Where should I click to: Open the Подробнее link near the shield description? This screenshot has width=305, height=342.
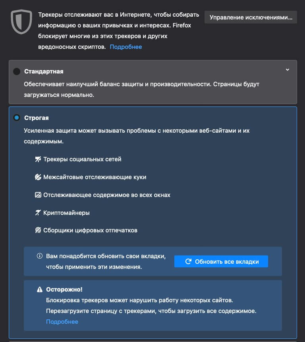(x=126, y=47)
